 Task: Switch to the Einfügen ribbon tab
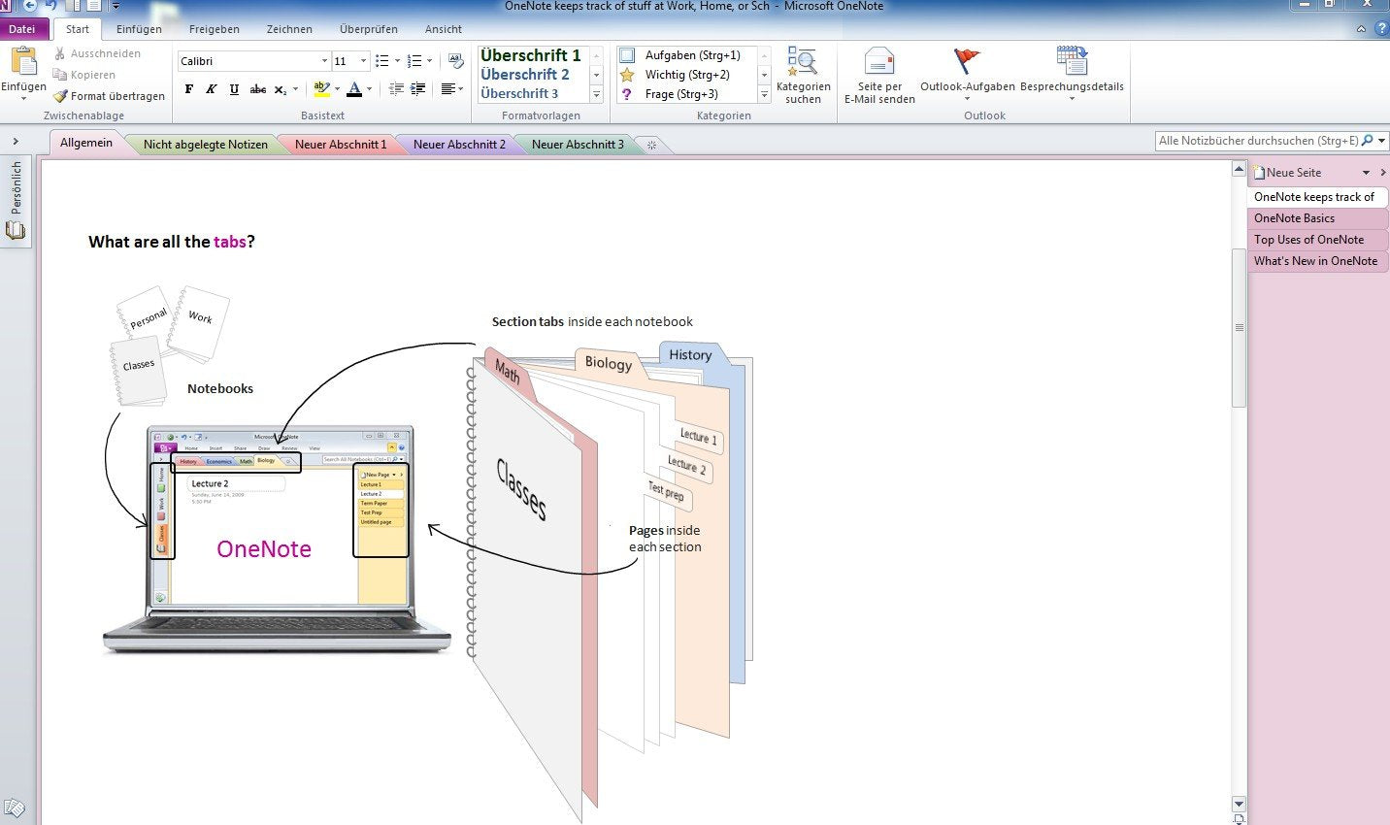139,29
